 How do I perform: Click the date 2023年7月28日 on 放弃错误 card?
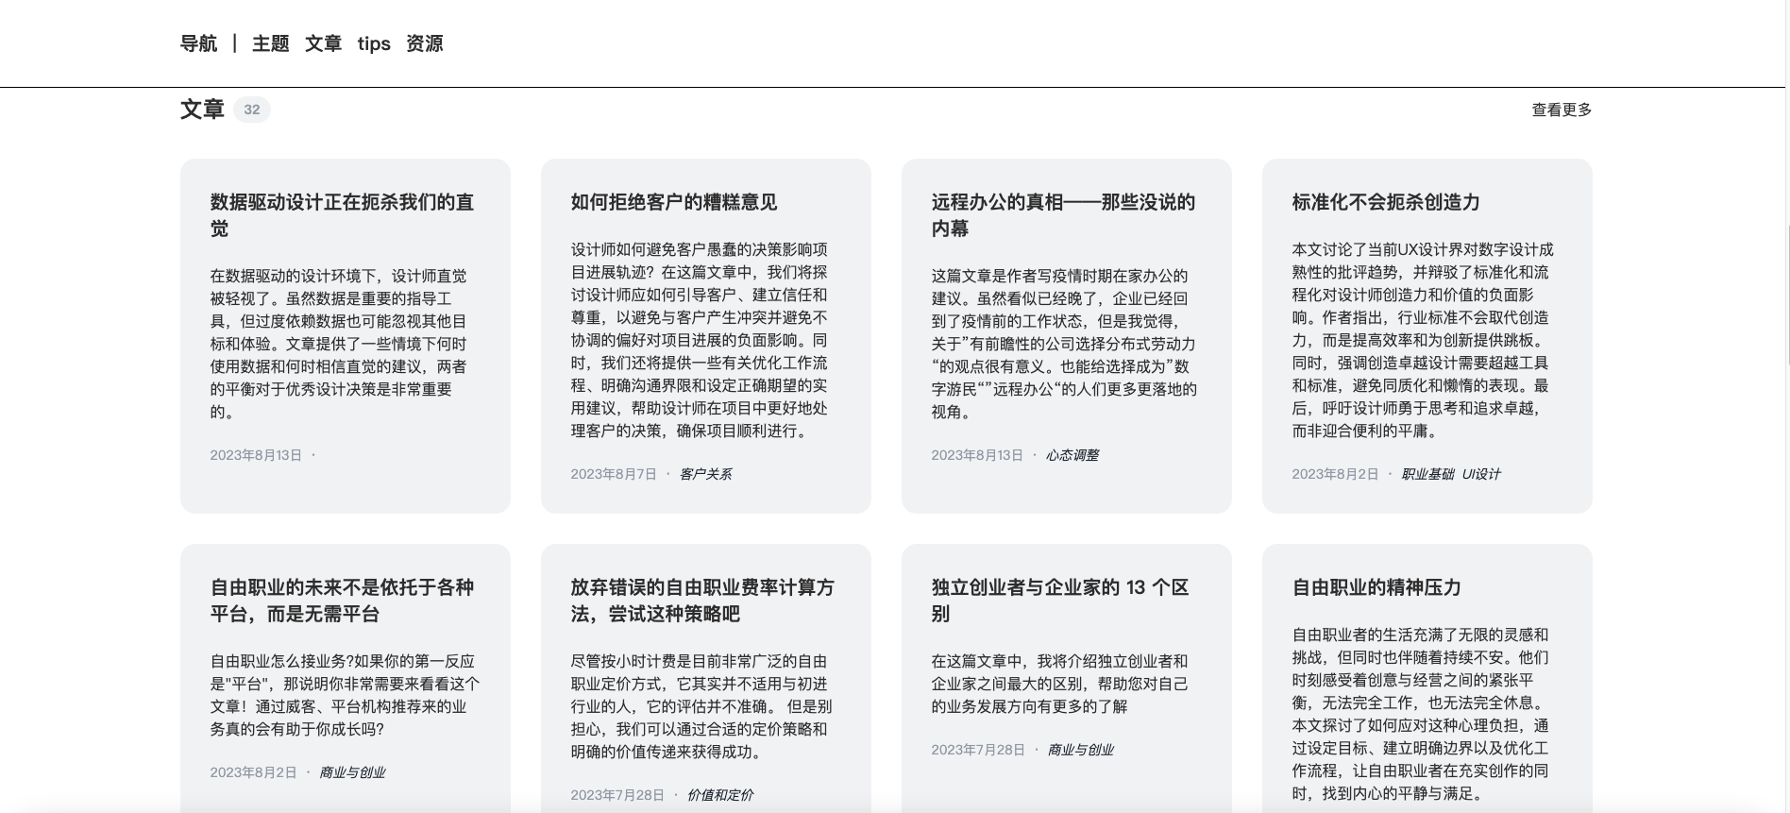tap(617, 795)
